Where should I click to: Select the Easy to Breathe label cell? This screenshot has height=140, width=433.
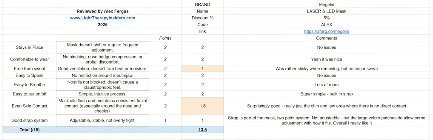coord(30,85)
